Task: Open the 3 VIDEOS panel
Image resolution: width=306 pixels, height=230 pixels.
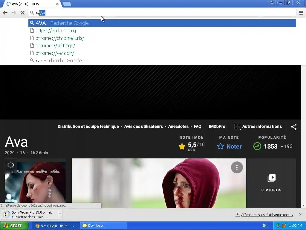Action: tap(271, 183)
